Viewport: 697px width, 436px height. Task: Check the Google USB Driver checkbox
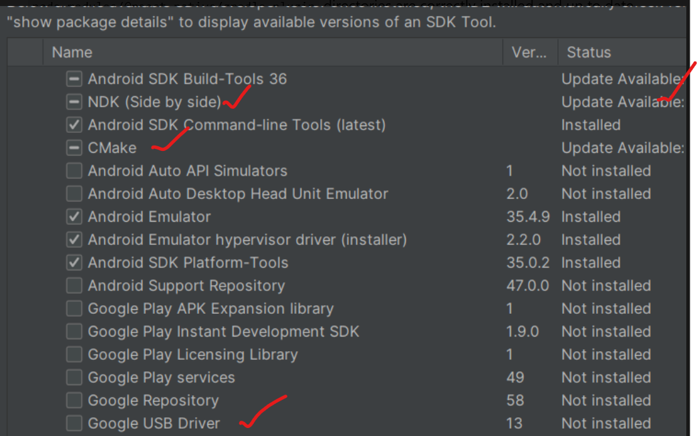[74, 423]
